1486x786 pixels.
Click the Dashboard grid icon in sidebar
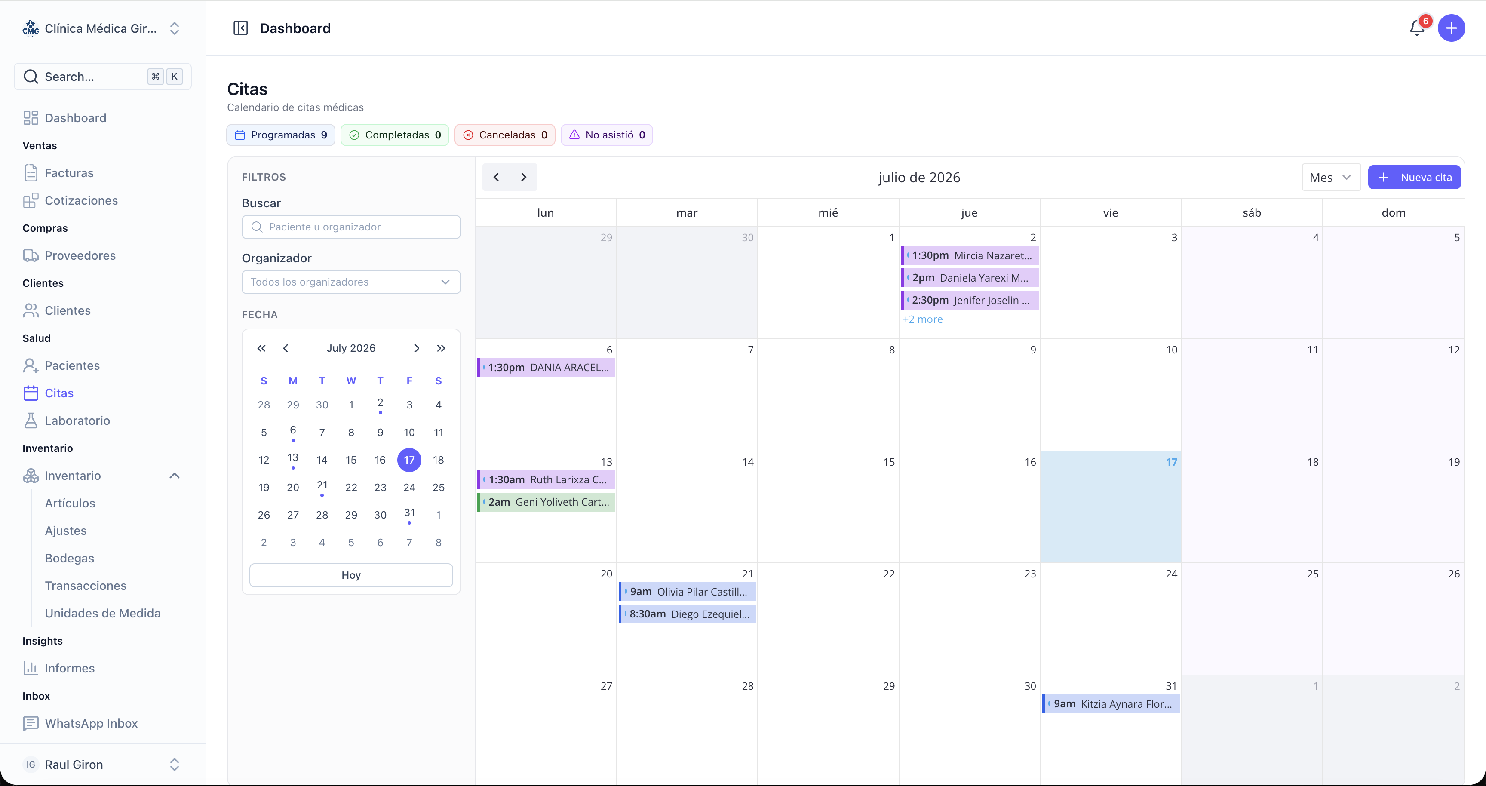pos(31,118)
